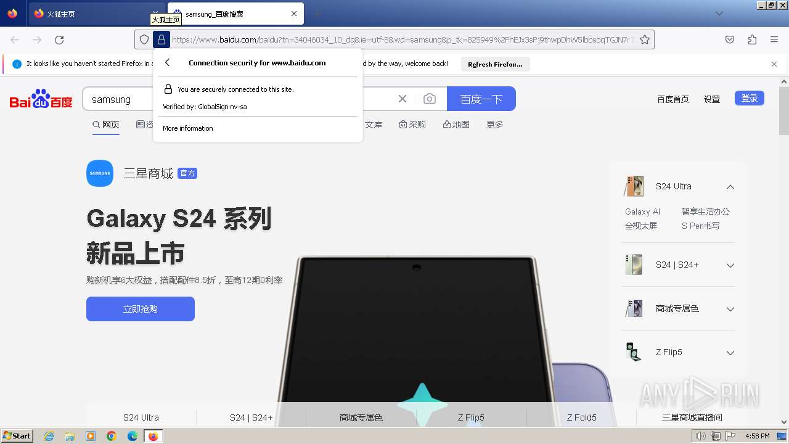Reload the current page
Screen dimensions: 789x444
pos(59,39)
